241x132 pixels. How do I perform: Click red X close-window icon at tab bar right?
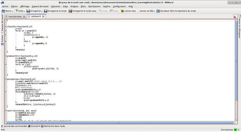[x=235, y=17]
